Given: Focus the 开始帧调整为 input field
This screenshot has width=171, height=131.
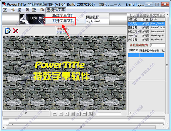Looking at the screenshot, I should (x=158, y=45).
